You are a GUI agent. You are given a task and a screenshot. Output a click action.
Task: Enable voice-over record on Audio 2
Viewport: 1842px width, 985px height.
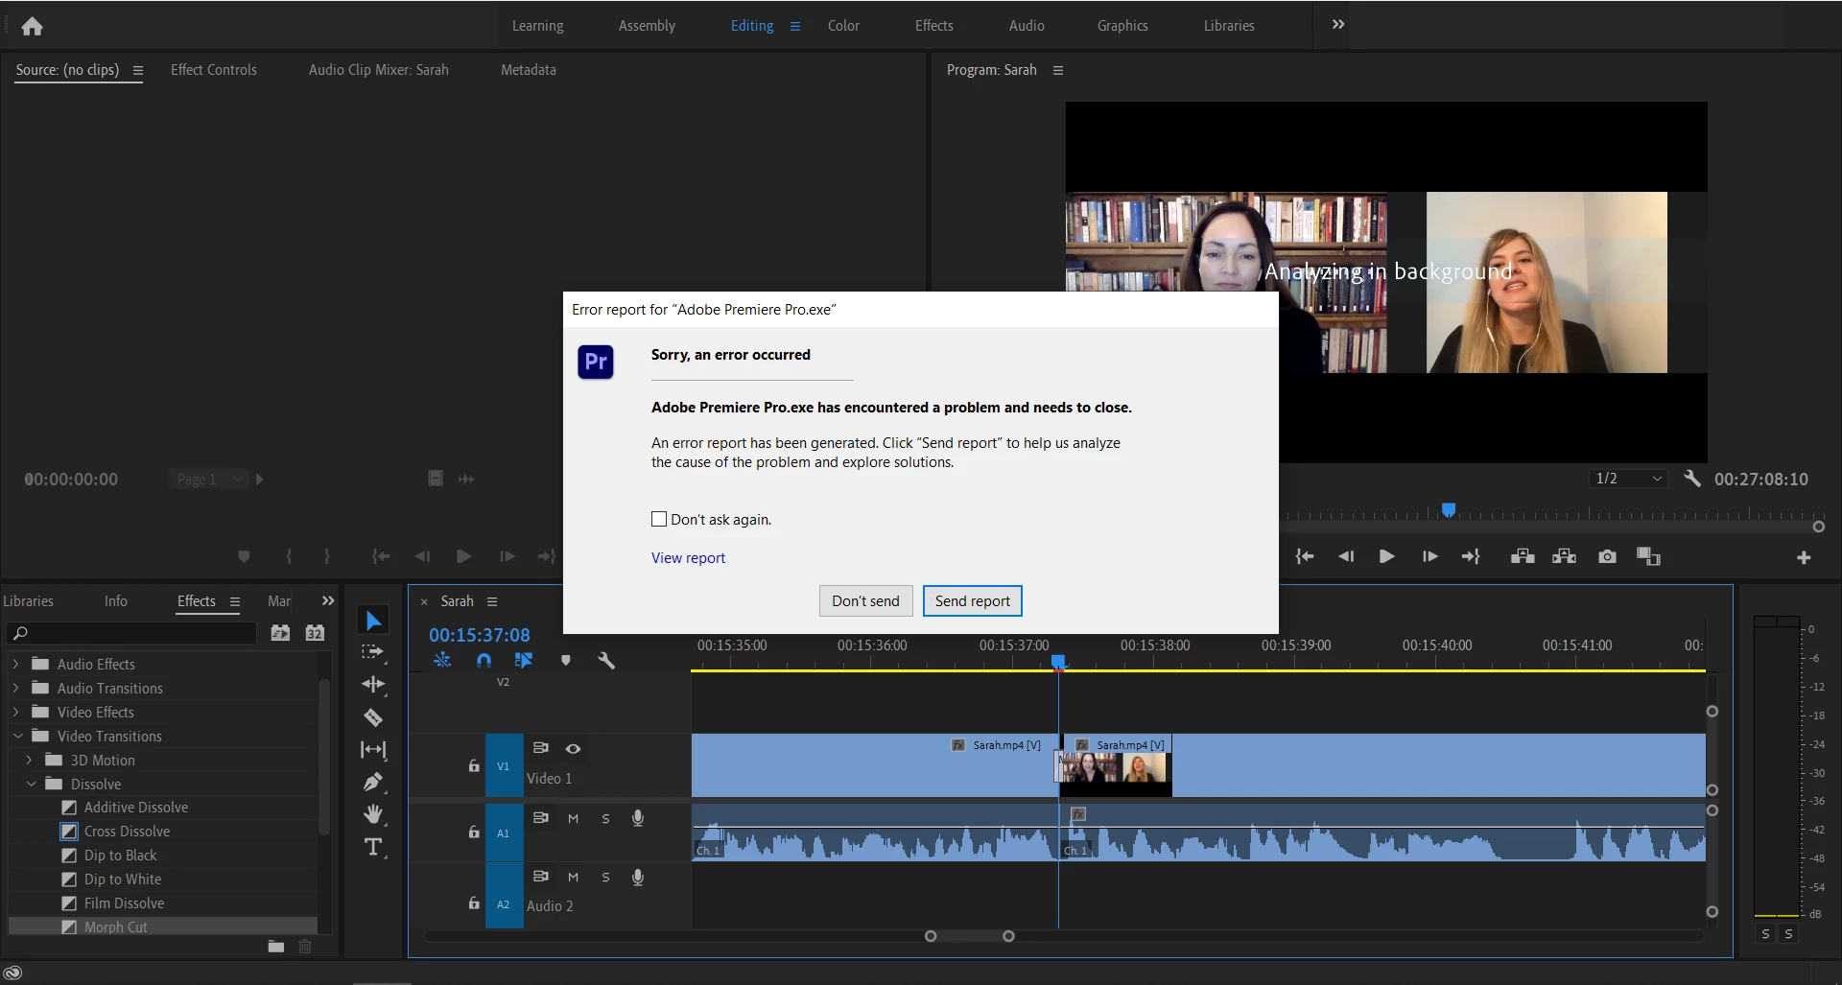[x=638, y=878]
